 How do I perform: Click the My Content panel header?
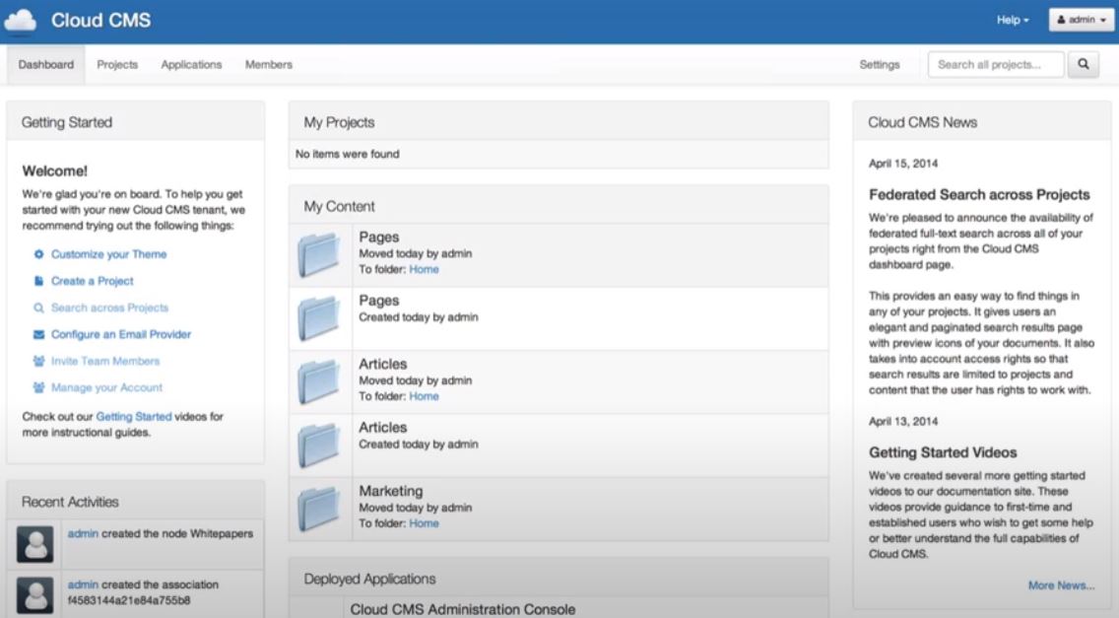pos(559,206)
